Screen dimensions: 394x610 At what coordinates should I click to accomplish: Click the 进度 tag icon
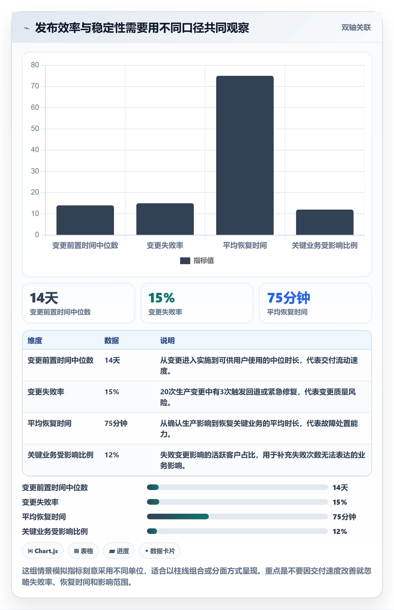coord(112,551)
